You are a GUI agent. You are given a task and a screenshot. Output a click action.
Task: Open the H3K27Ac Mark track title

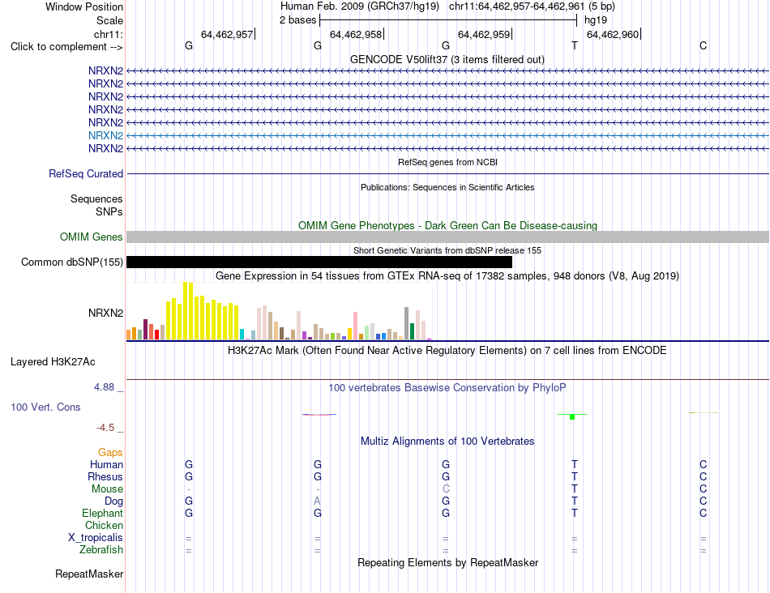pos(447,351)
